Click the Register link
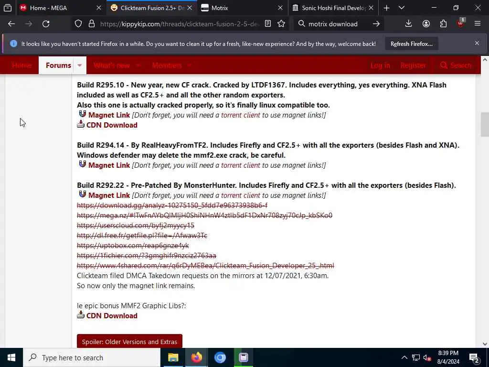The width and height of the screenshot is (489, 367). (413, 65)
